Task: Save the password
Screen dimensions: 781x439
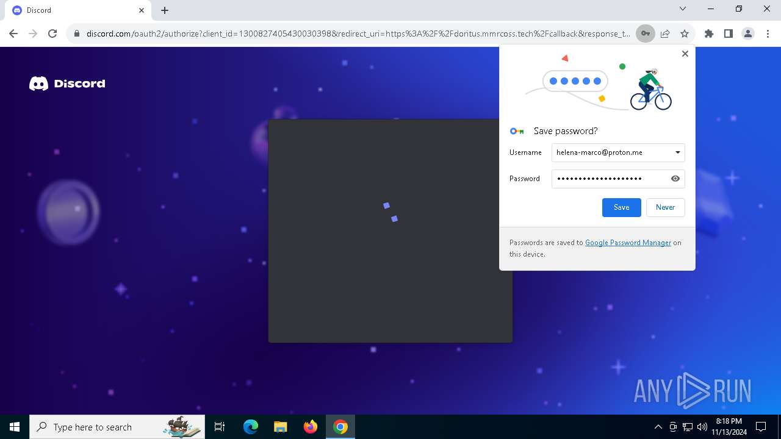Action: pos(621,207)
